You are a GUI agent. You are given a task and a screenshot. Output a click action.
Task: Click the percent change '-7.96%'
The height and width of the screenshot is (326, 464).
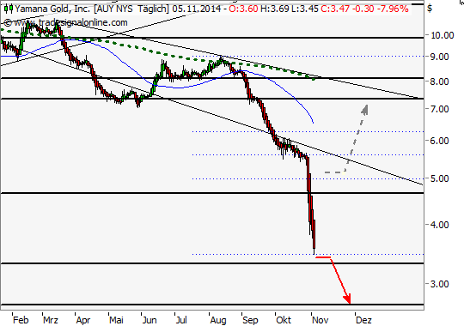click(x=393, y=9)
